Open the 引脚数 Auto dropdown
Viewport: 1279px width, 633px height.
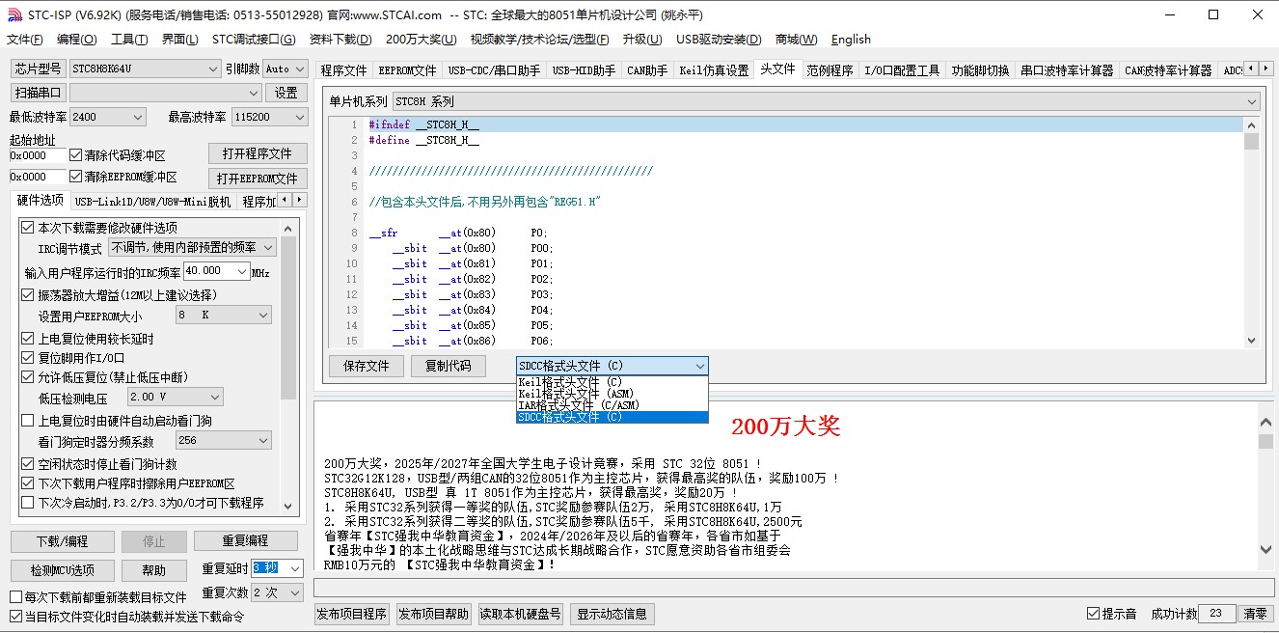click(x=285, y=69)
